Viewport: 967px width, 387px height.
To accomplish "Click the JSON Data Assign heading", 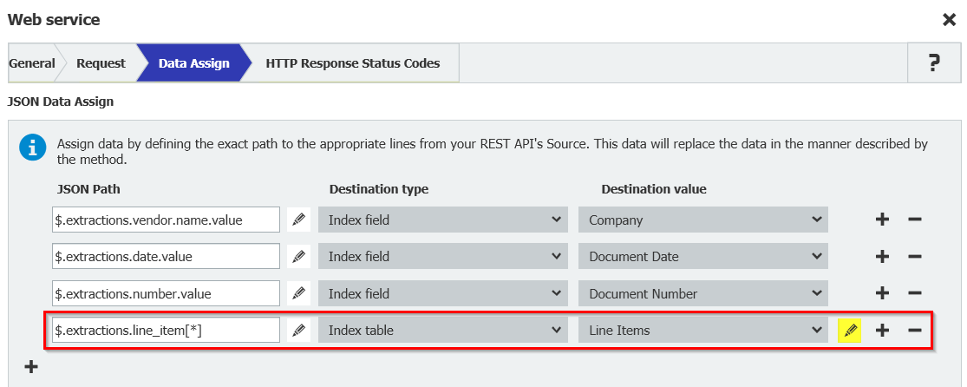I will pyautogui.click(x=61, y=102).
